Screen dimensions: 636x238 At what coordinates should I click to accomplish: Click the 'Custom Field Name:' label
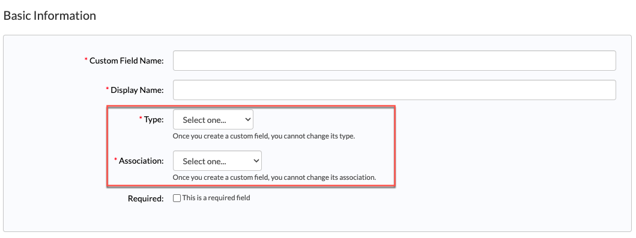tap(126, 61)
